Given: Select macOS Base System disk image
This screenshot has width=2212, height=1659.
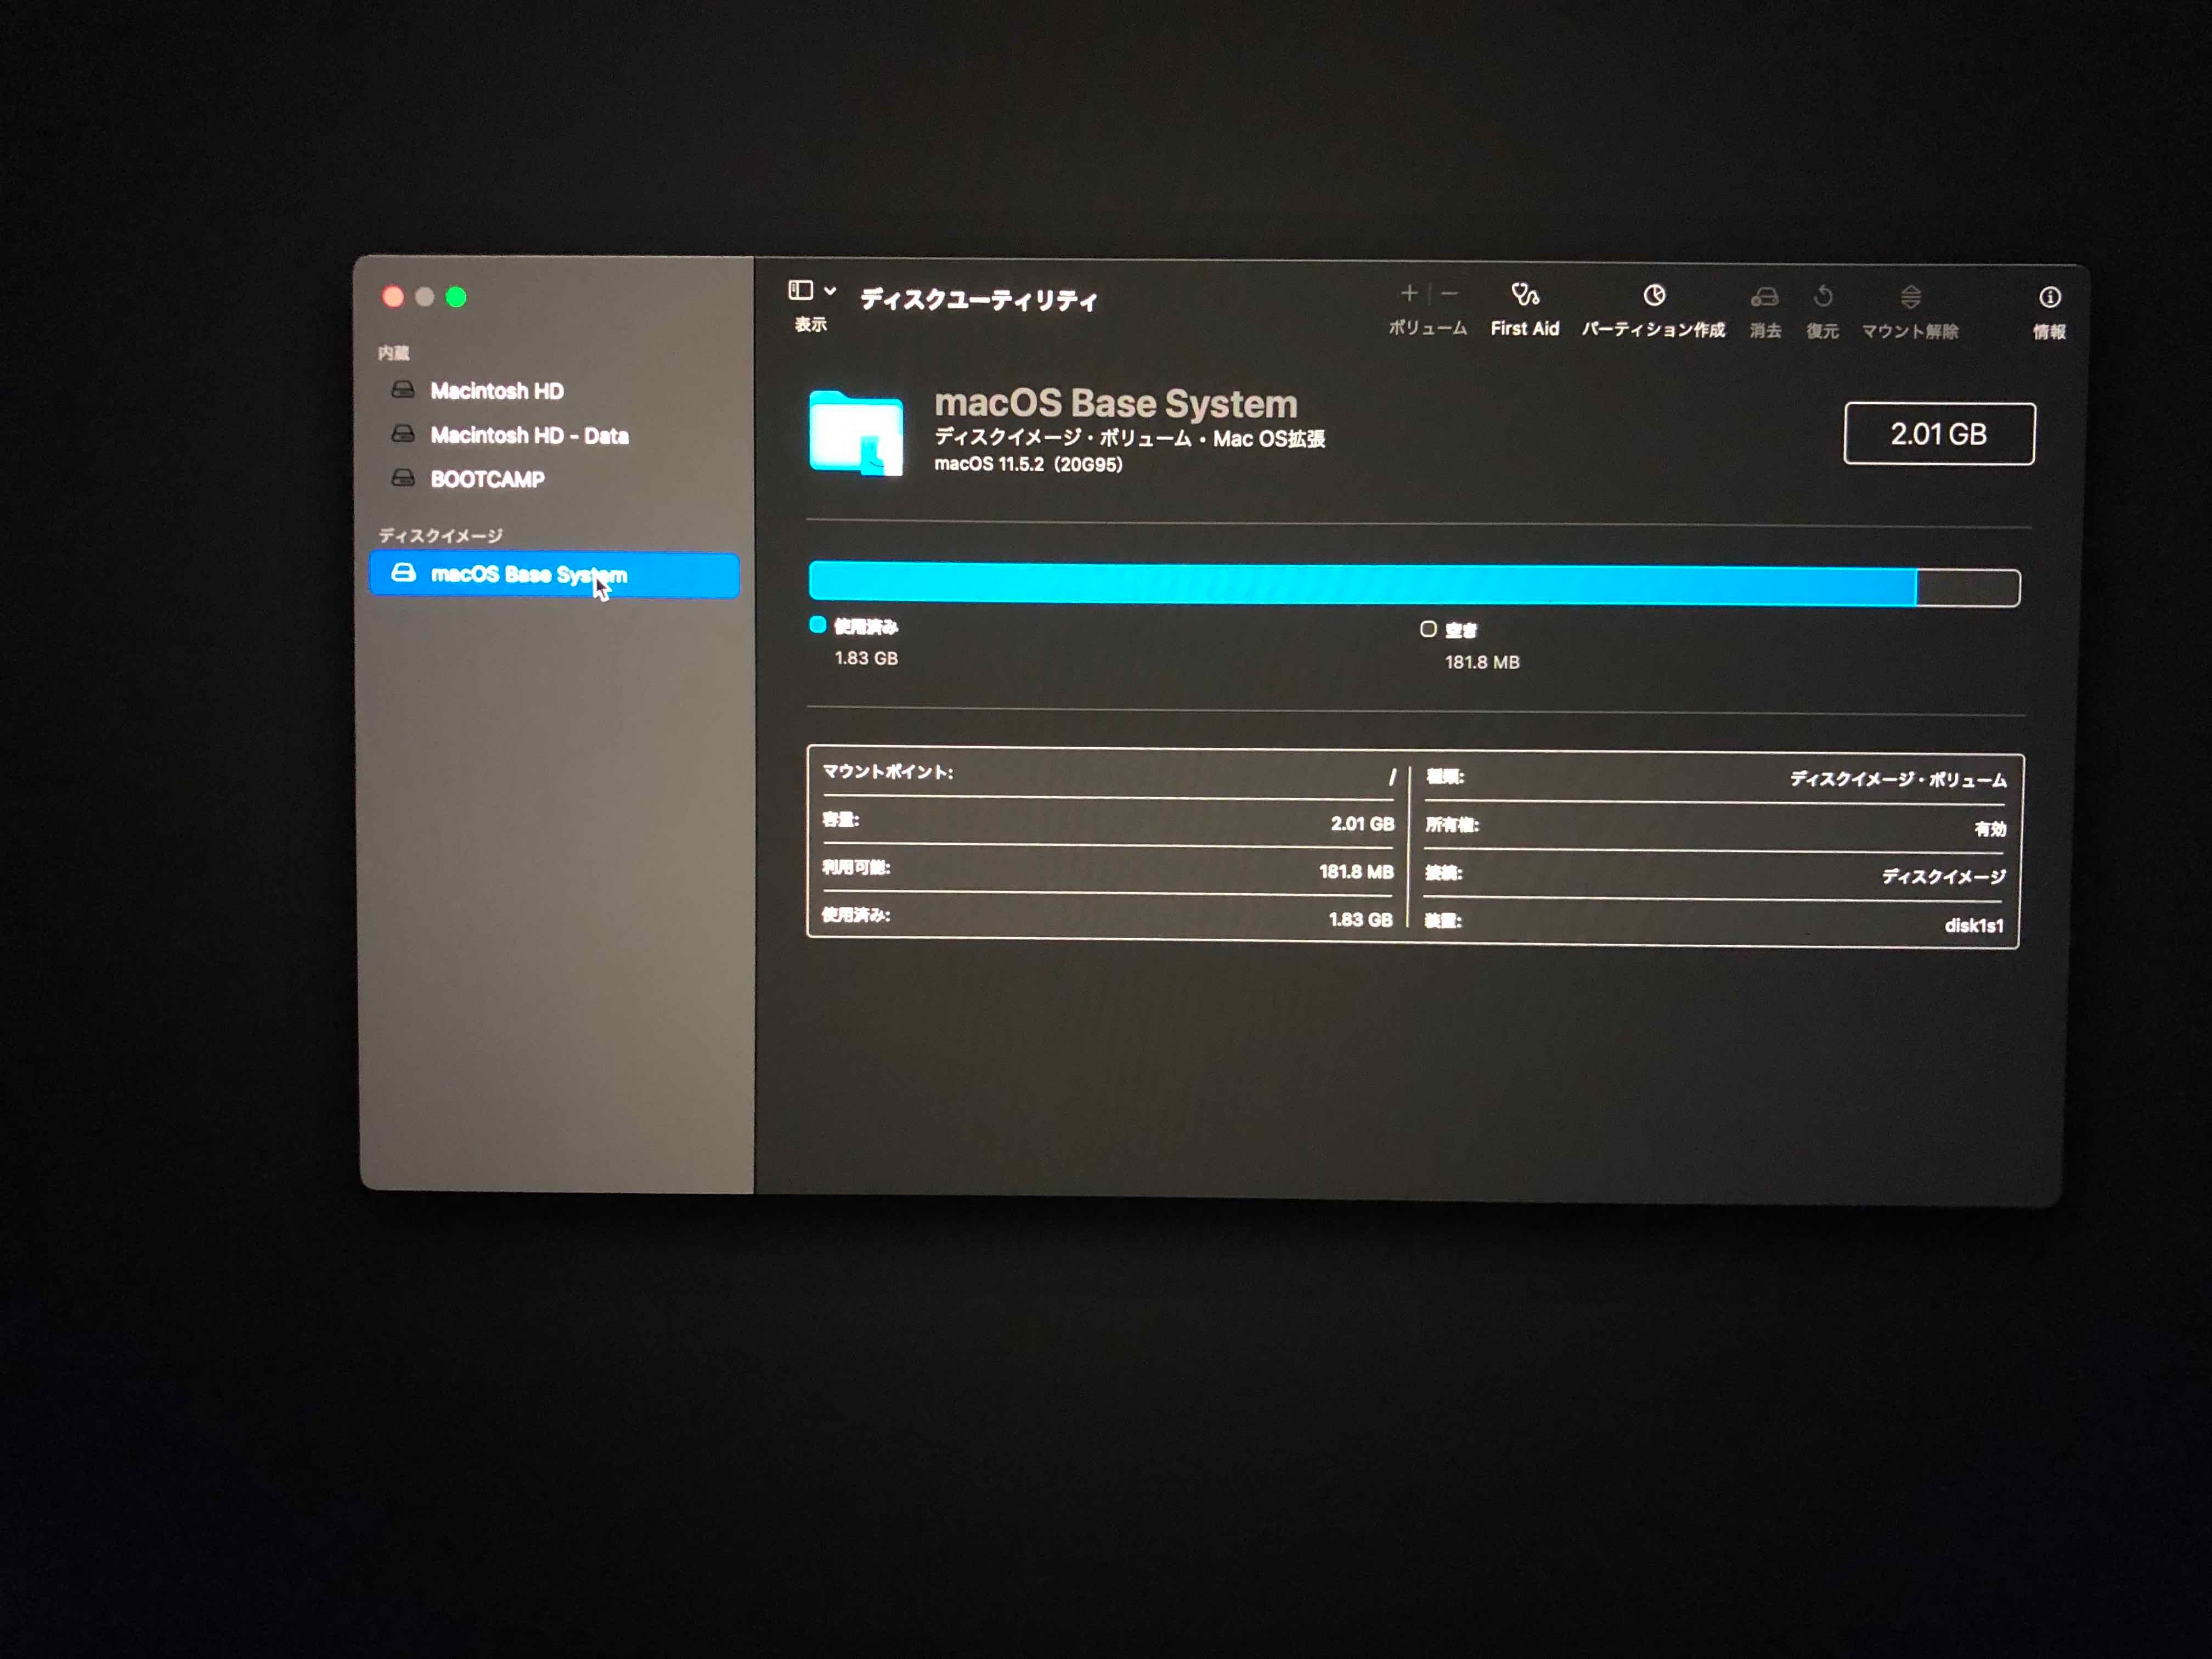Looking at the screenshot, I should click(x=528, y=575).
